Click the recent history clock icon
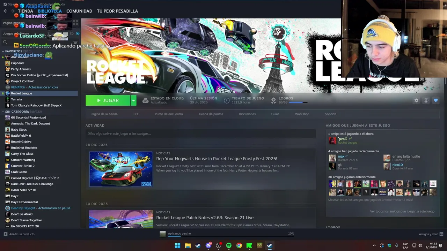447x251 pixels. pos(72,33)
